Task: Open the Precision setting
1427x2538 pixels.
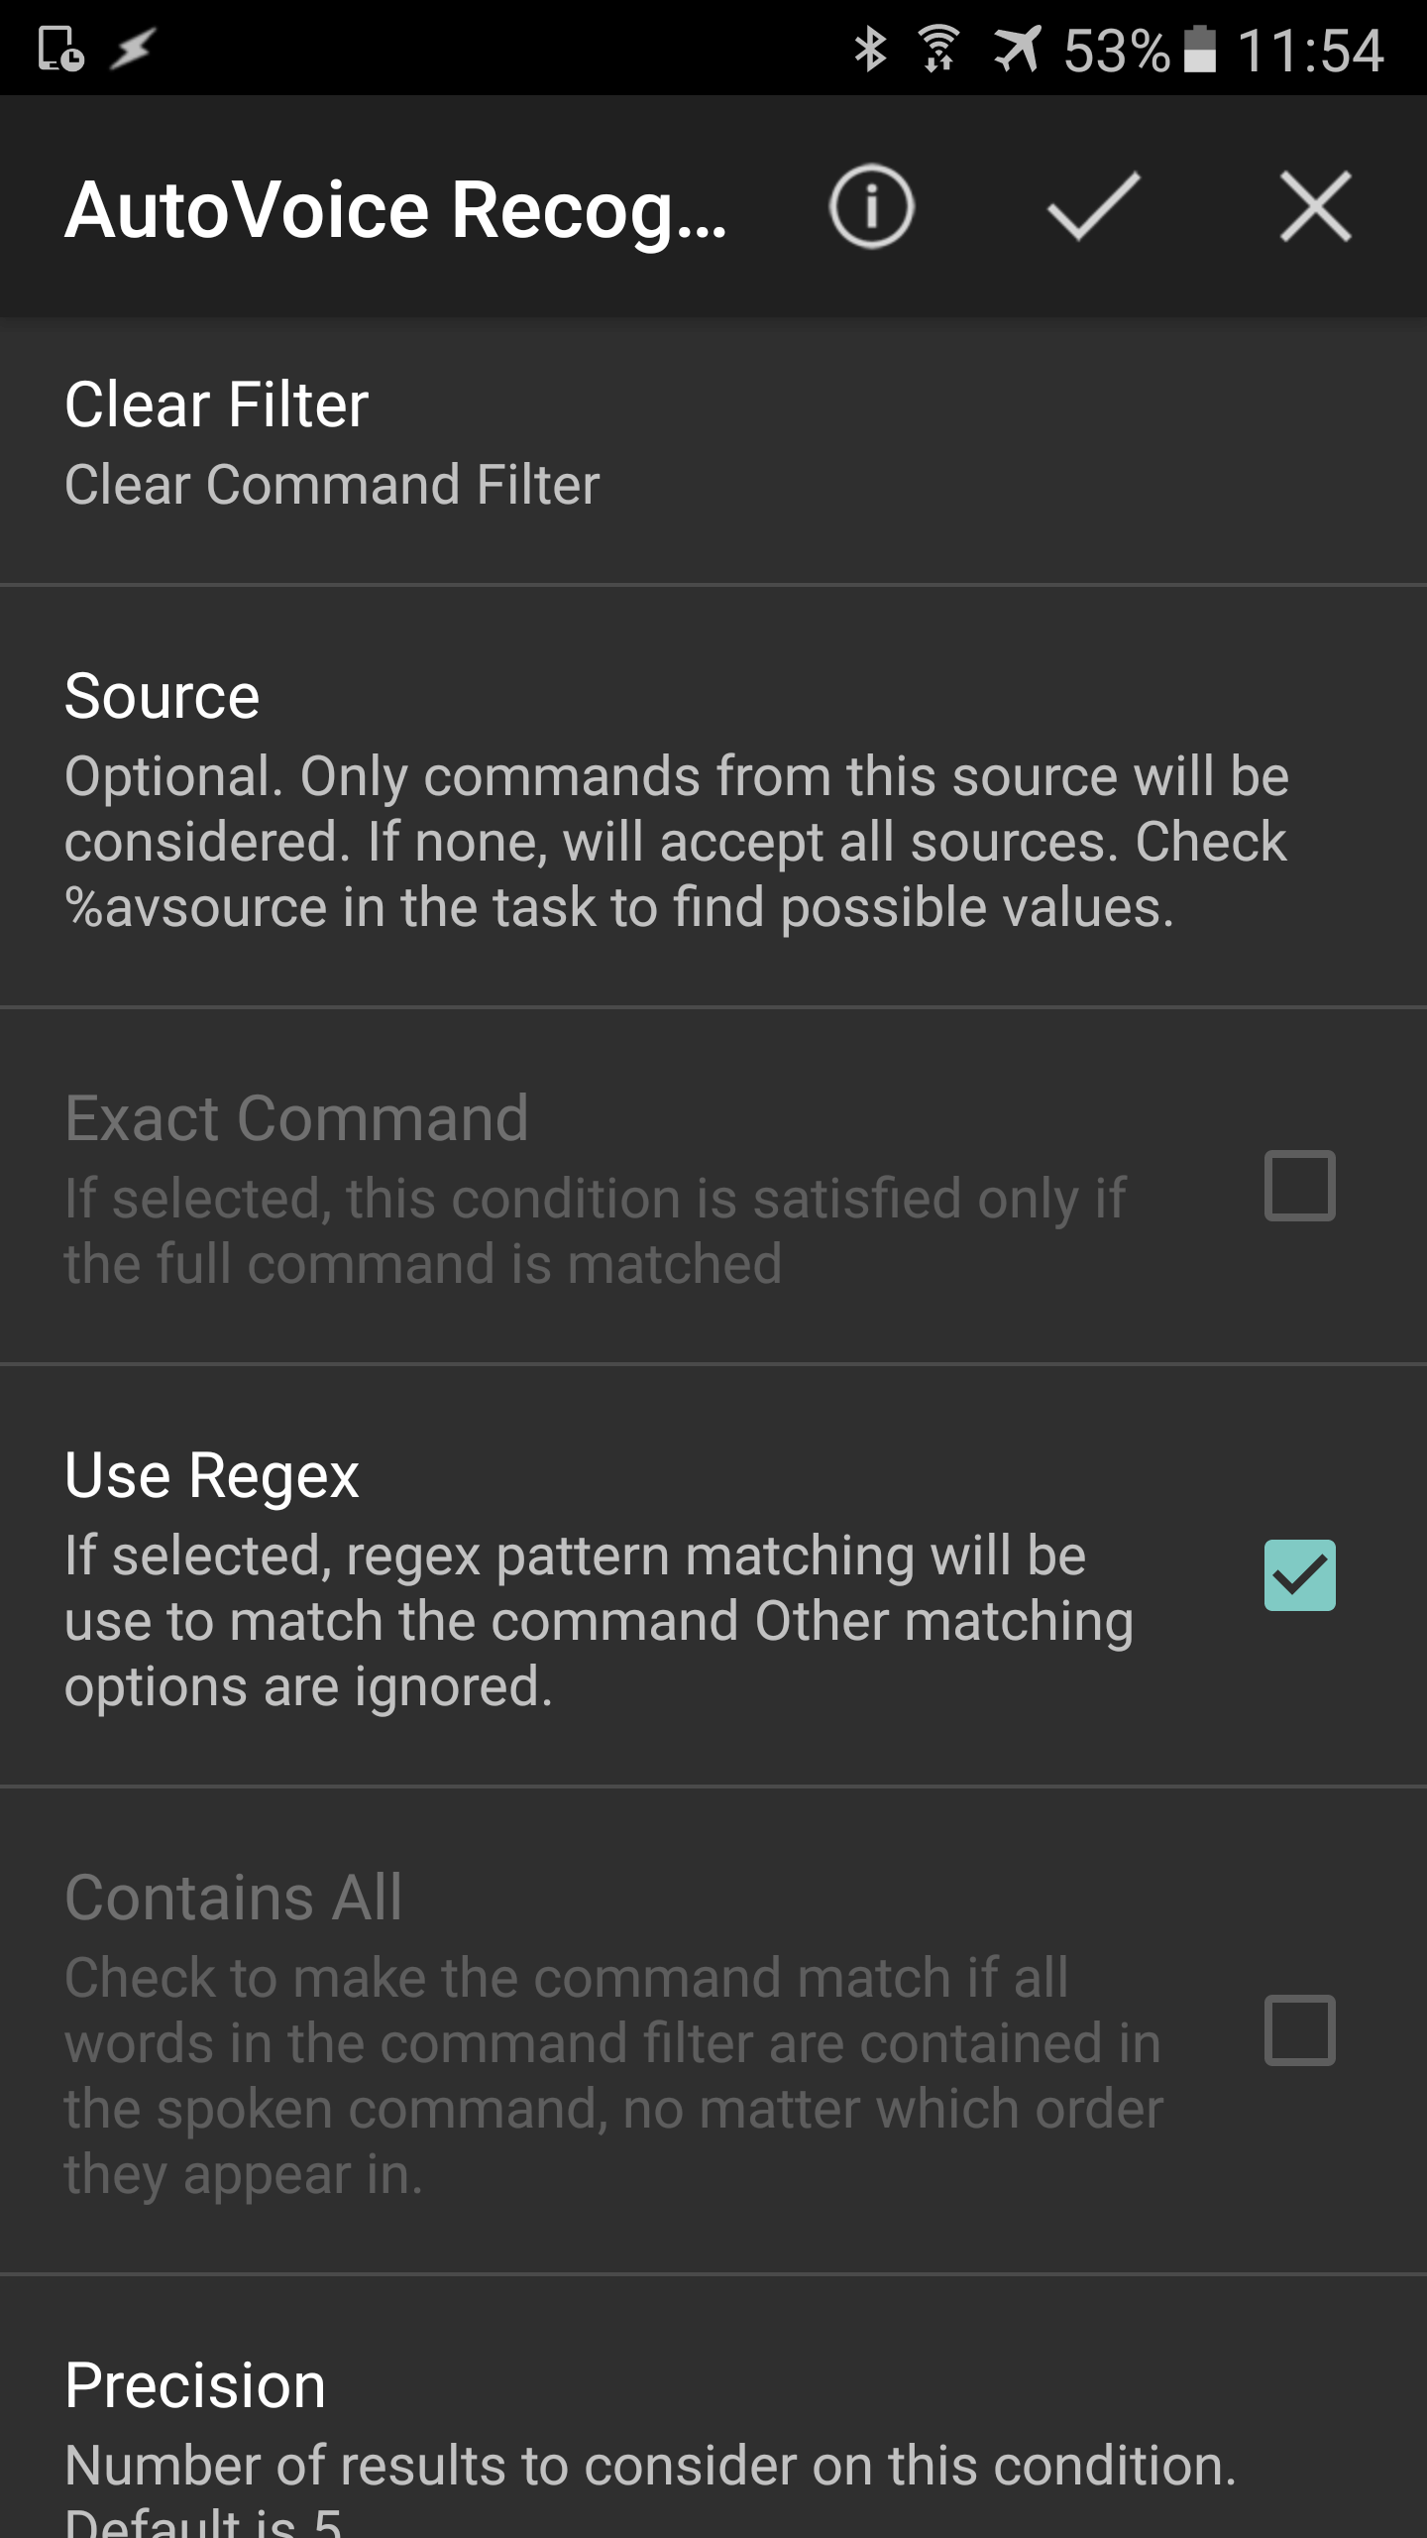Action: click(x=713, y=2407)
